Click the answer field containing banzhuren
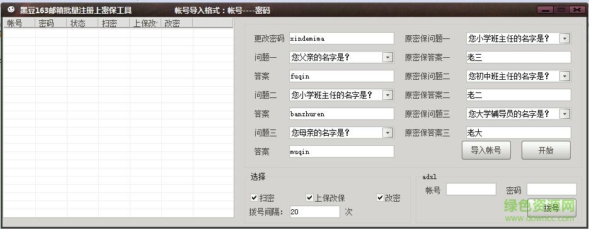The image size is (589, 230). point(341,114)
